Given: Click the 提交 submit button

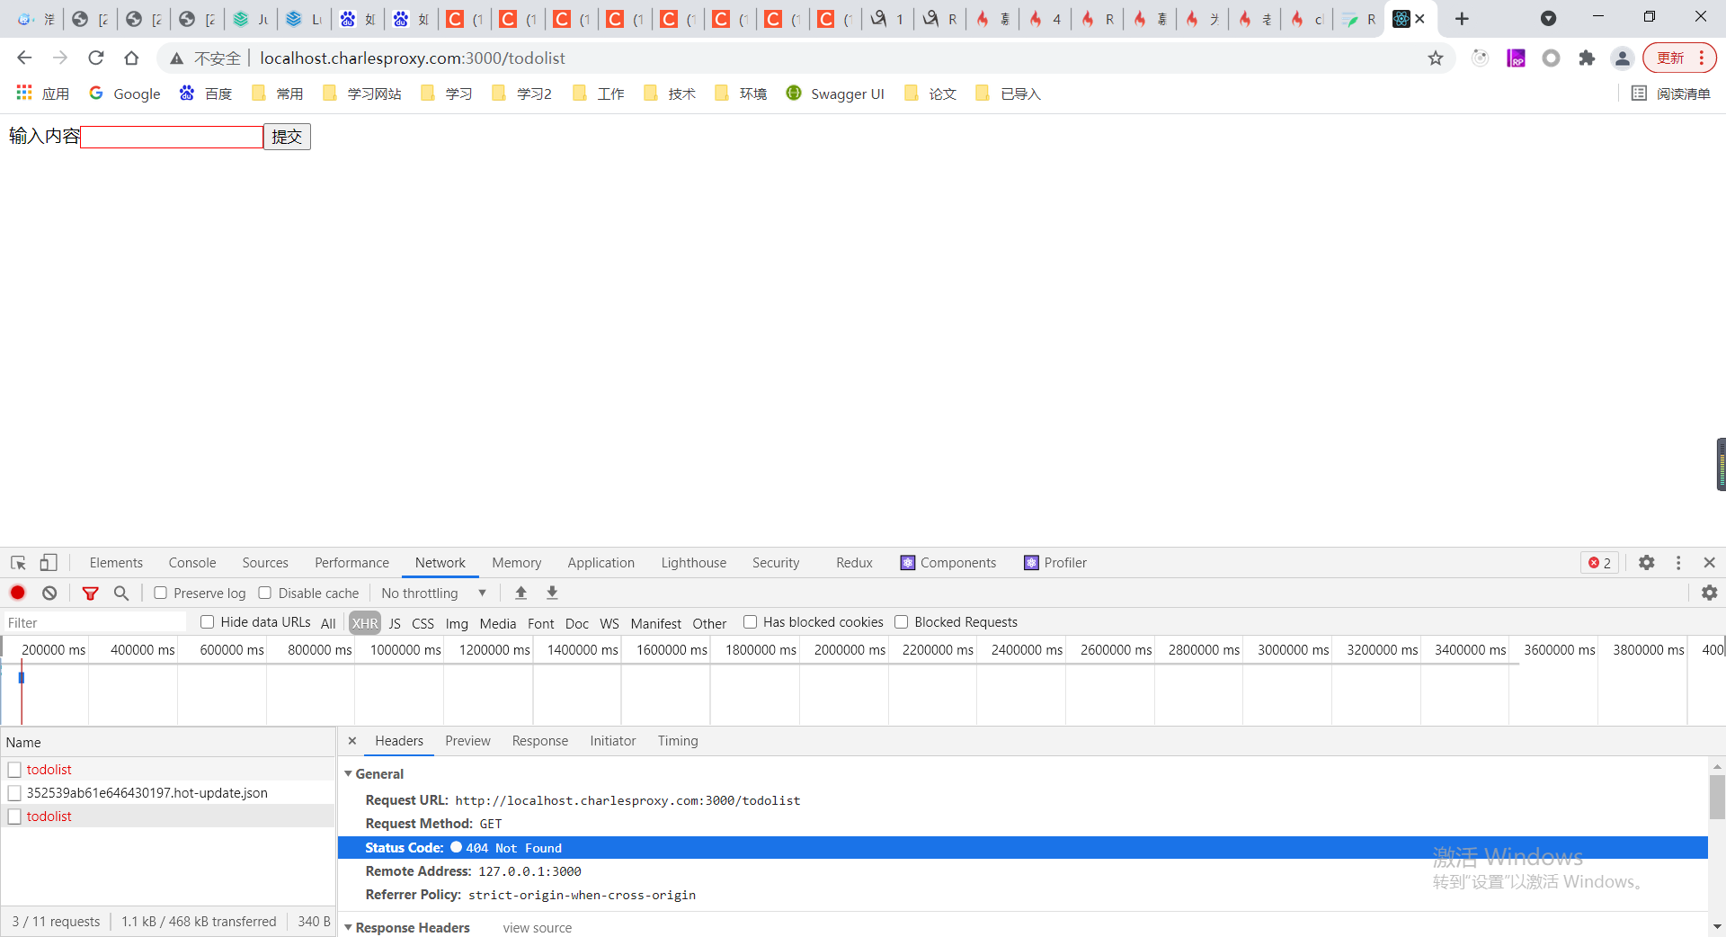Looking at the screenshot, I should click(287, 137).
